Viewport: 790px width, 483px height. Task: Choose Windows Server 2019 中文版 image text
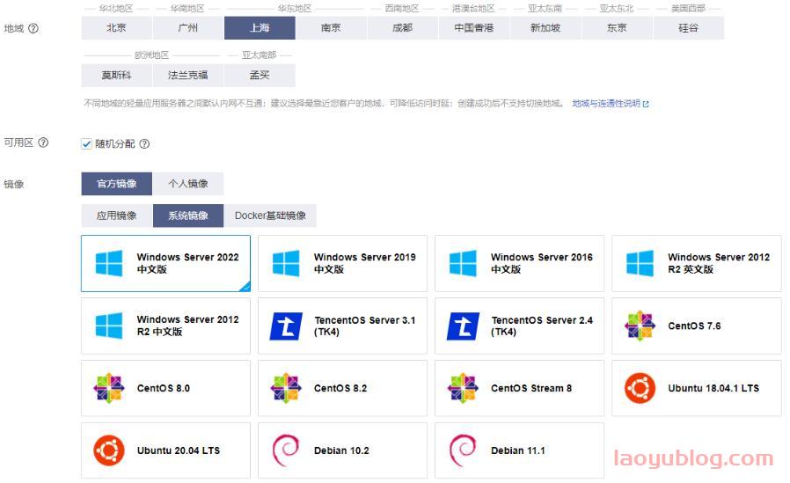[x=365, y=263]
